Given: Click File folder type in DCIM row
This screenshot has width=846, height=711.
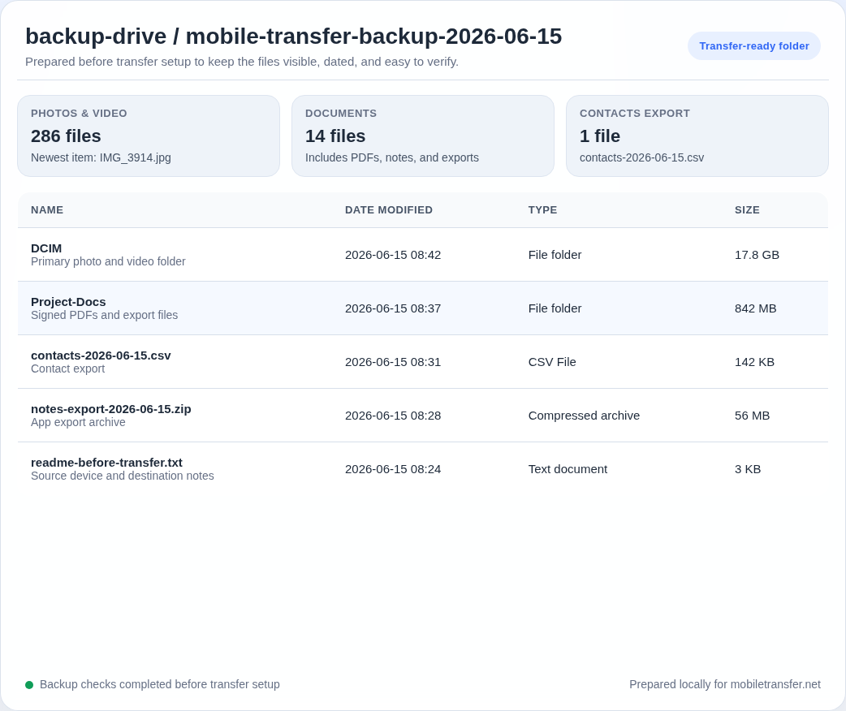Looking at the screenshot, I should pos(555,255).
